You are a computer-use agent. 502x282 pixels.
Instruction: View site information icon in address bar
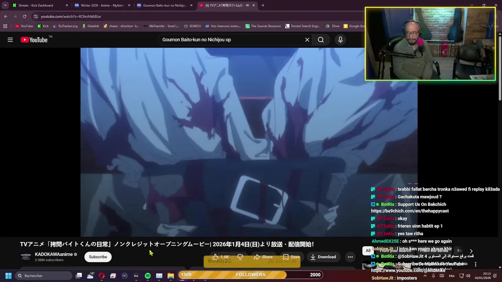36,16
